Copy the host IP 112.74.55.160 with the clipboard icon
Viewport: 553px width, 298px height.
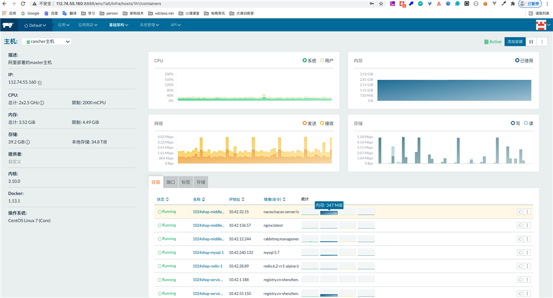[x=39, y=83]
